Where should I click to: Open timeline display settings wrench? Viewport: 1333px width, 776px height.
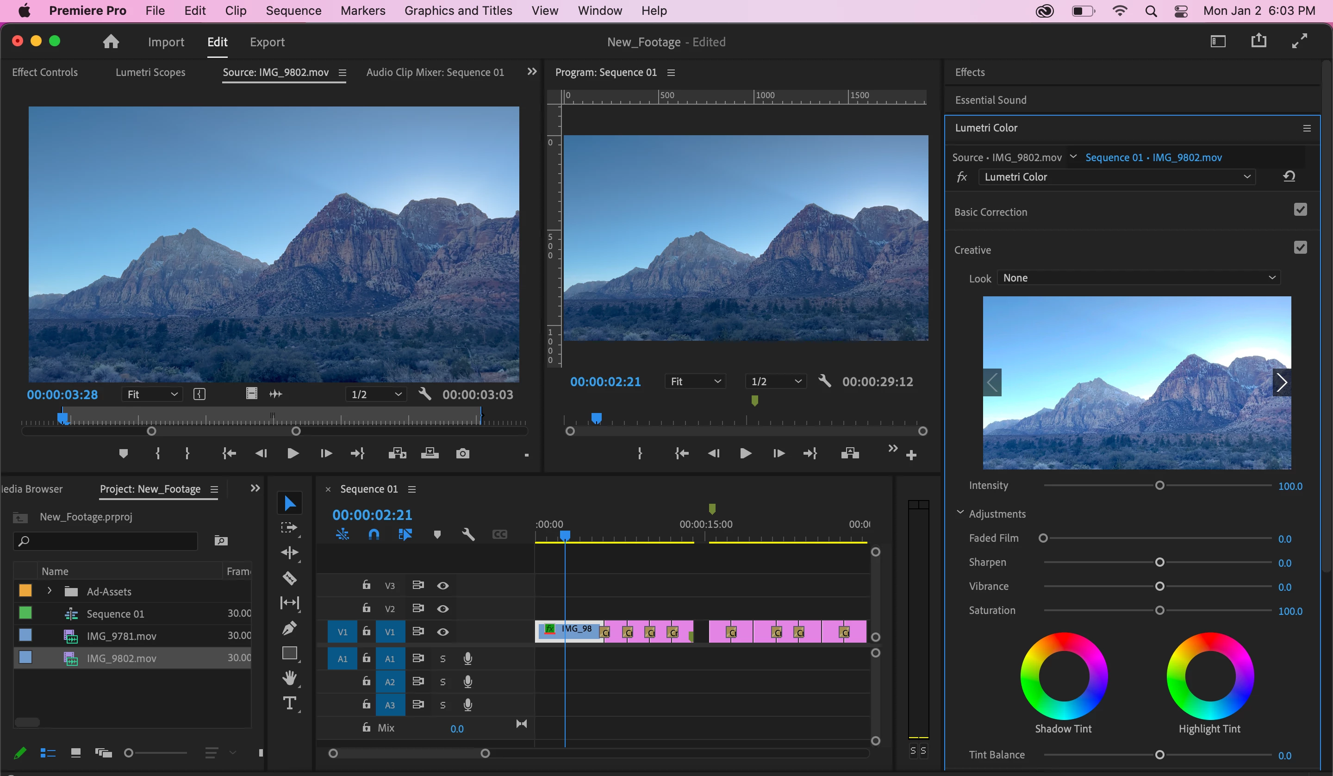coord(467,535)
